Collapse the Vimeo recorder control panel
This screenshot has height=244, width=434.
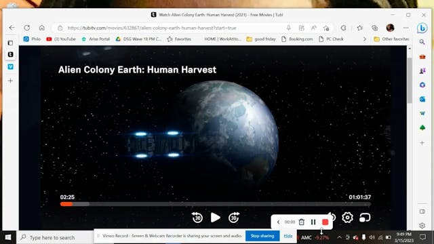[278, 222]
